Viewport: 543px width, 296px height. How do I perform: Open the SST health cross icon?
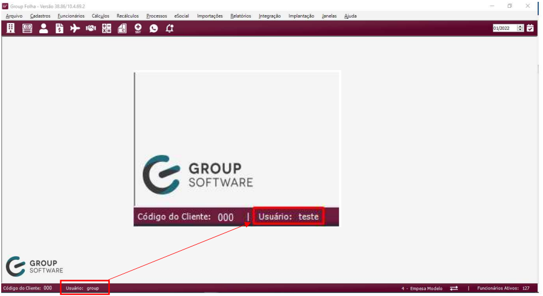138,28
